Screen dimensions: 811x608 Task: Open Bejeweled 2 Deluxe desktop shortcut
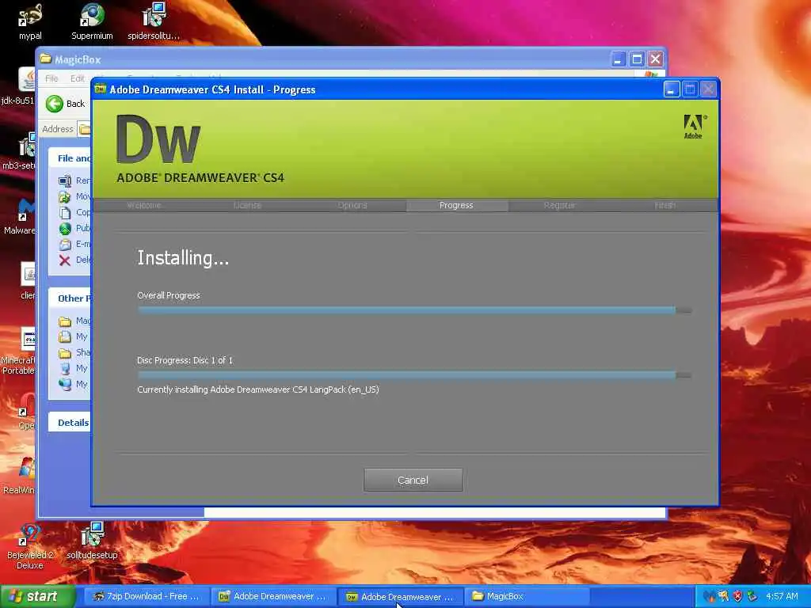(29, 546)
